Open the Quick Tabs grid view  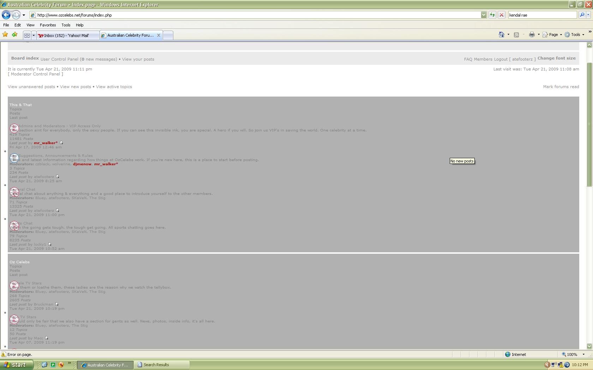(27, 35)
